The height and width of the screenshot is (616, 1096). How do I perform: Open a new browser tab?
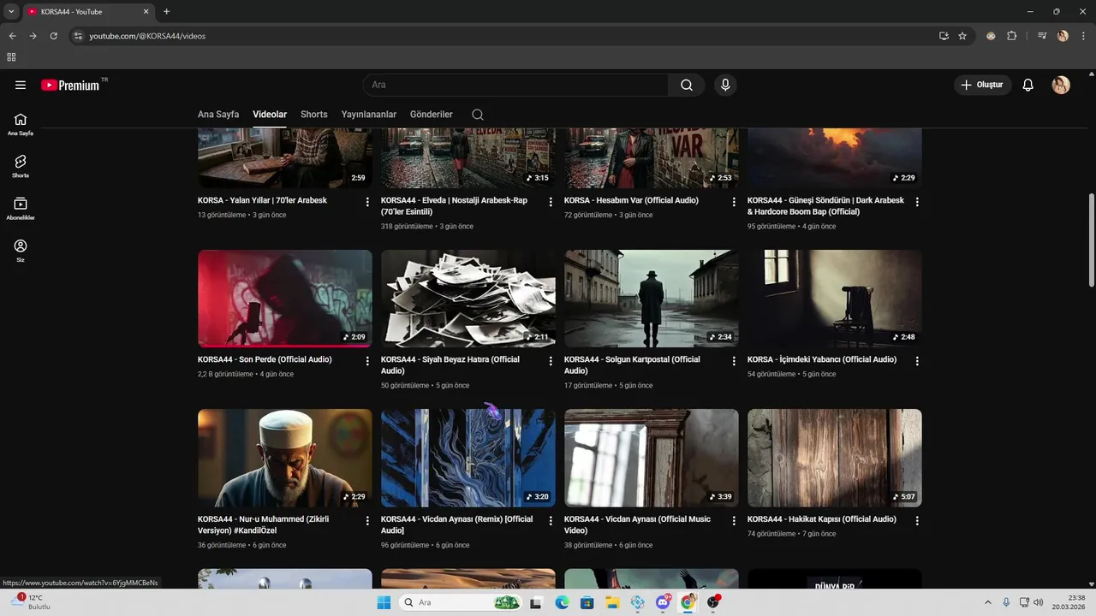click(x=166, y=12)
